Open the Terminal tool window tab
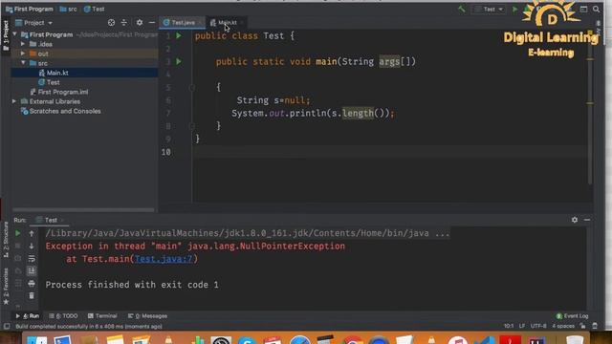 click(102, 316)
